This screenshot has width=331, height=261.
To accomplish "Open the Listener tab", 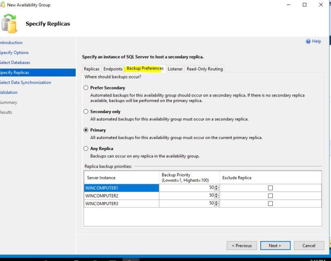I will [175, 69].
